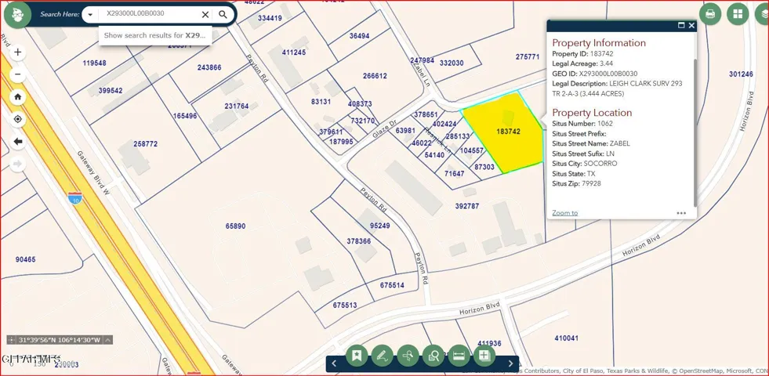Expand the coordinate format arrow
The width and height of the screenshot is (769, 376).
(108, 340)
